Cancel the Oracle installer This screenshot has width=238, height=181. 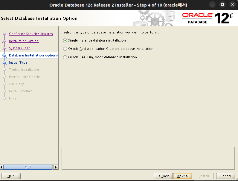click(x=225, y=176)
